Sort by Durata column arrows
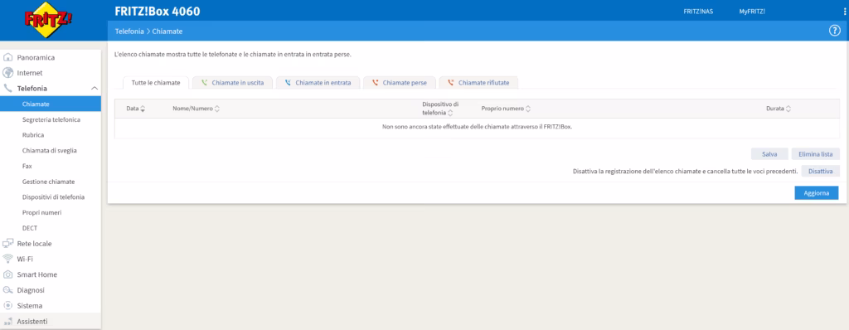Viewport: 849px width, 330px height. [788, 109]
